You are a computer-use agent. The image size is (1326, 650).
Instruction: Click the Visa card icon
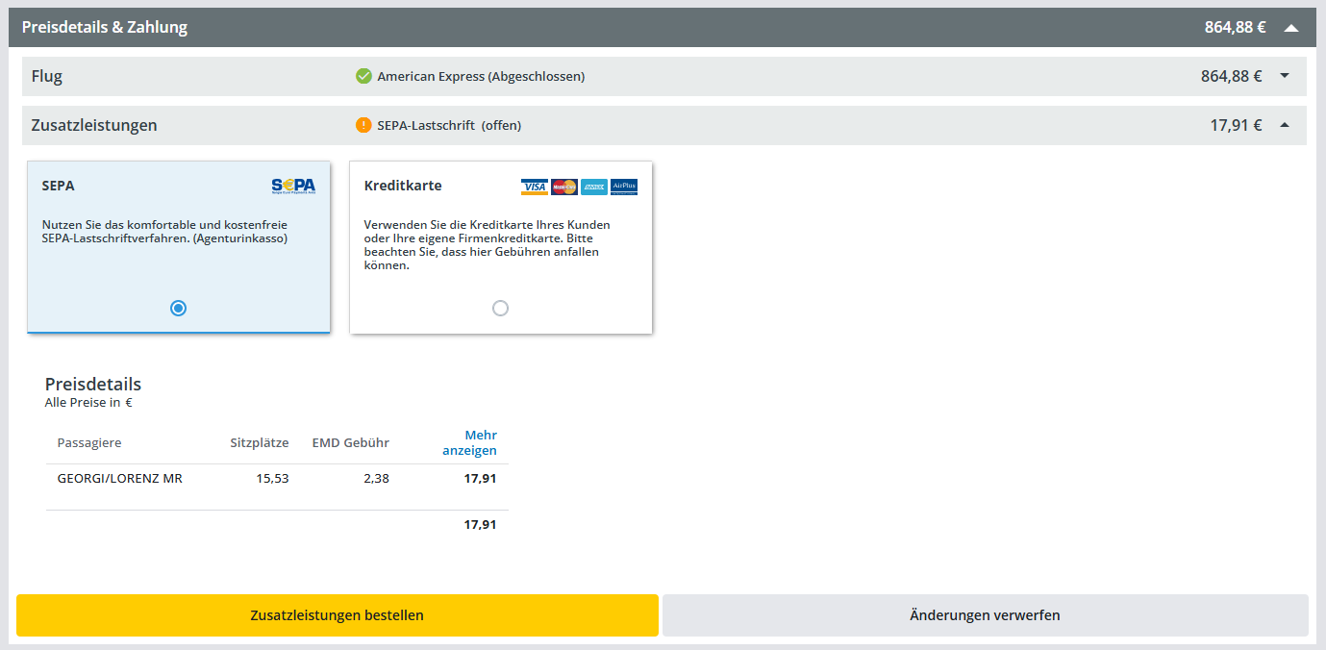tap(535, 187)
